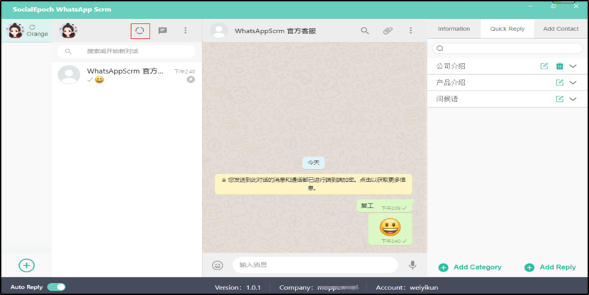Click Add Category button
The height and width of the screenshot is (295, 589).
coord(470,267)
